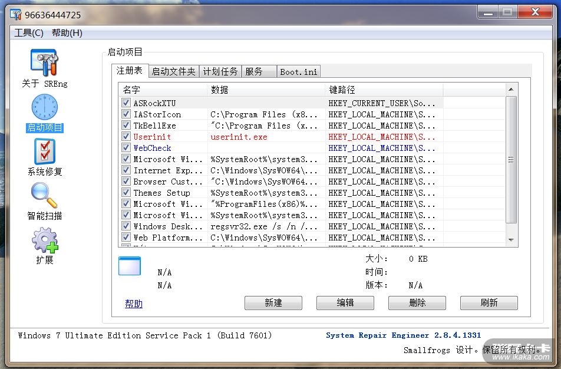Click the 新建 button
Screen dimensions: 561x369
click(273, 303)
